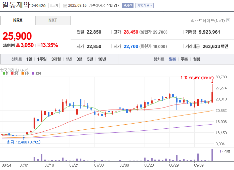Switch to the NXT tab
The image size is (234, 170).
(x=53, y=20)
